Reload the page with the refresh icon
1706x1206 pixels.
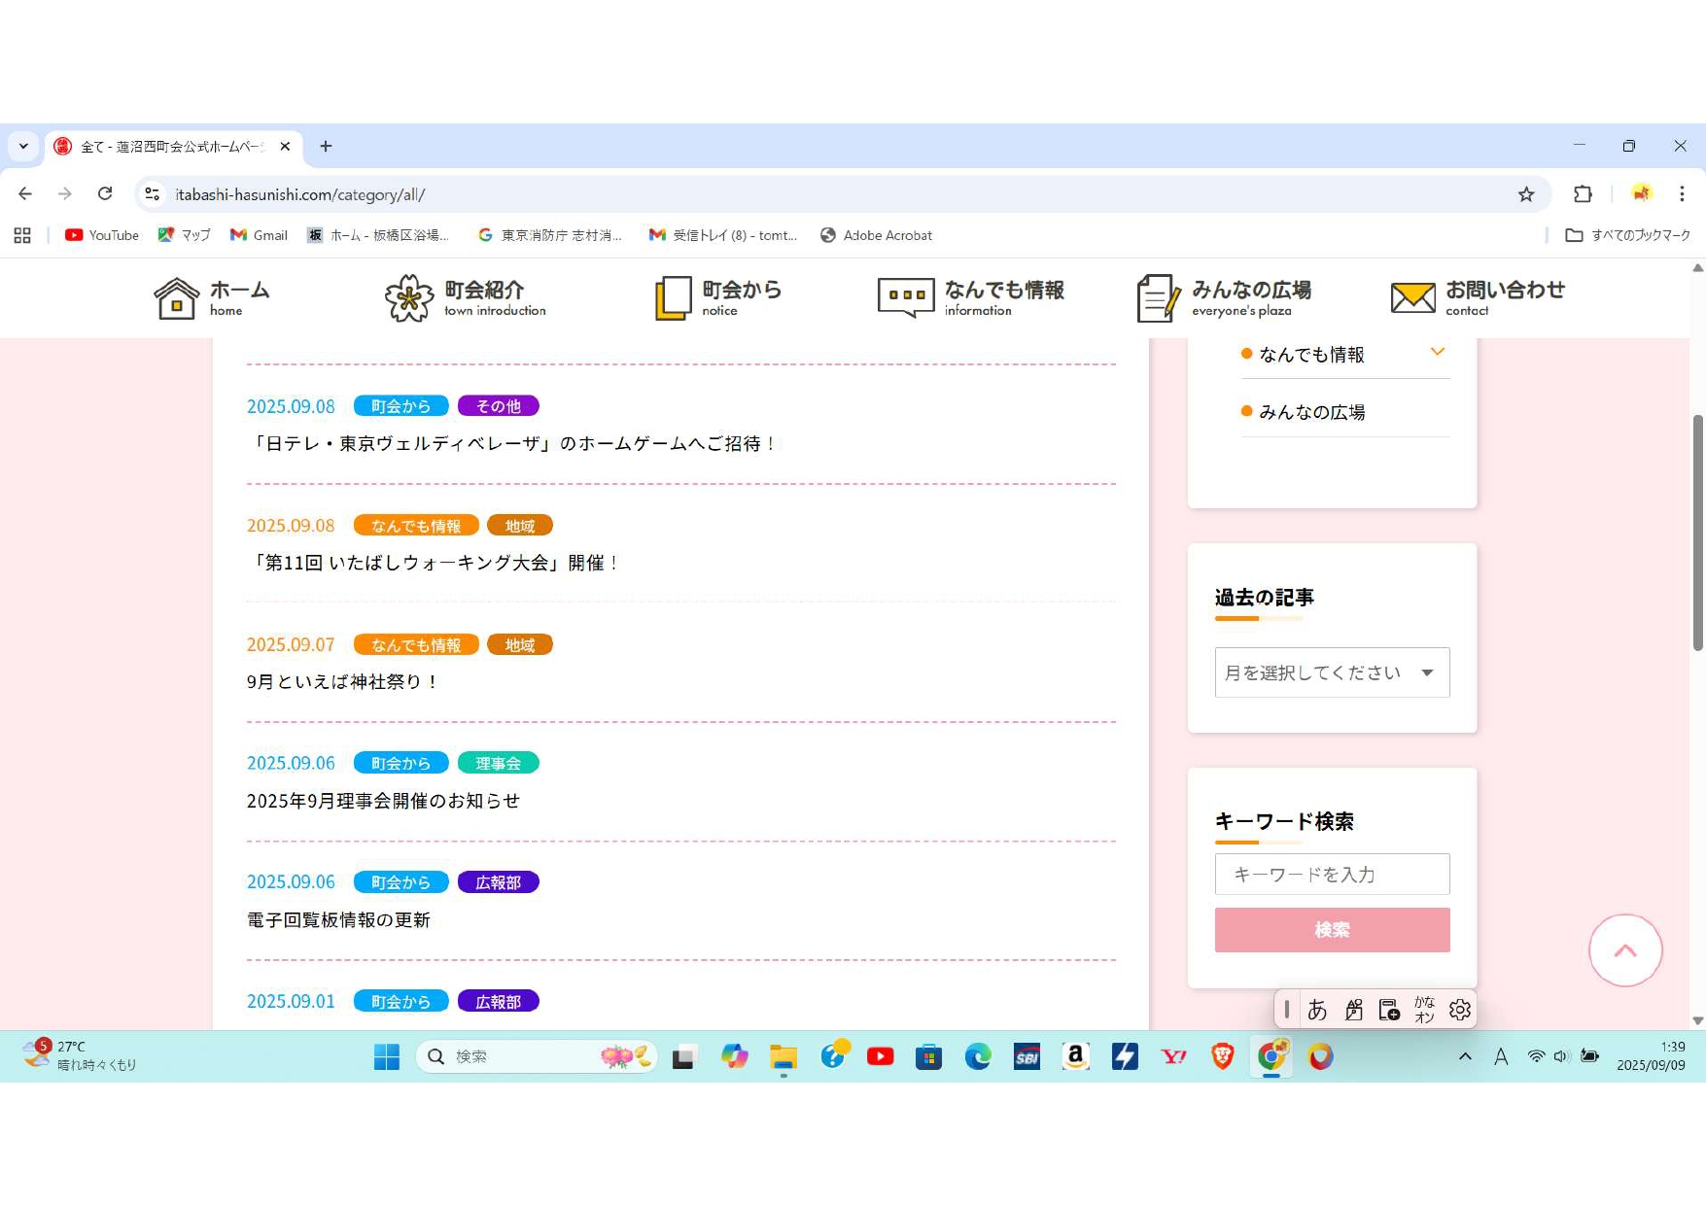105,194
